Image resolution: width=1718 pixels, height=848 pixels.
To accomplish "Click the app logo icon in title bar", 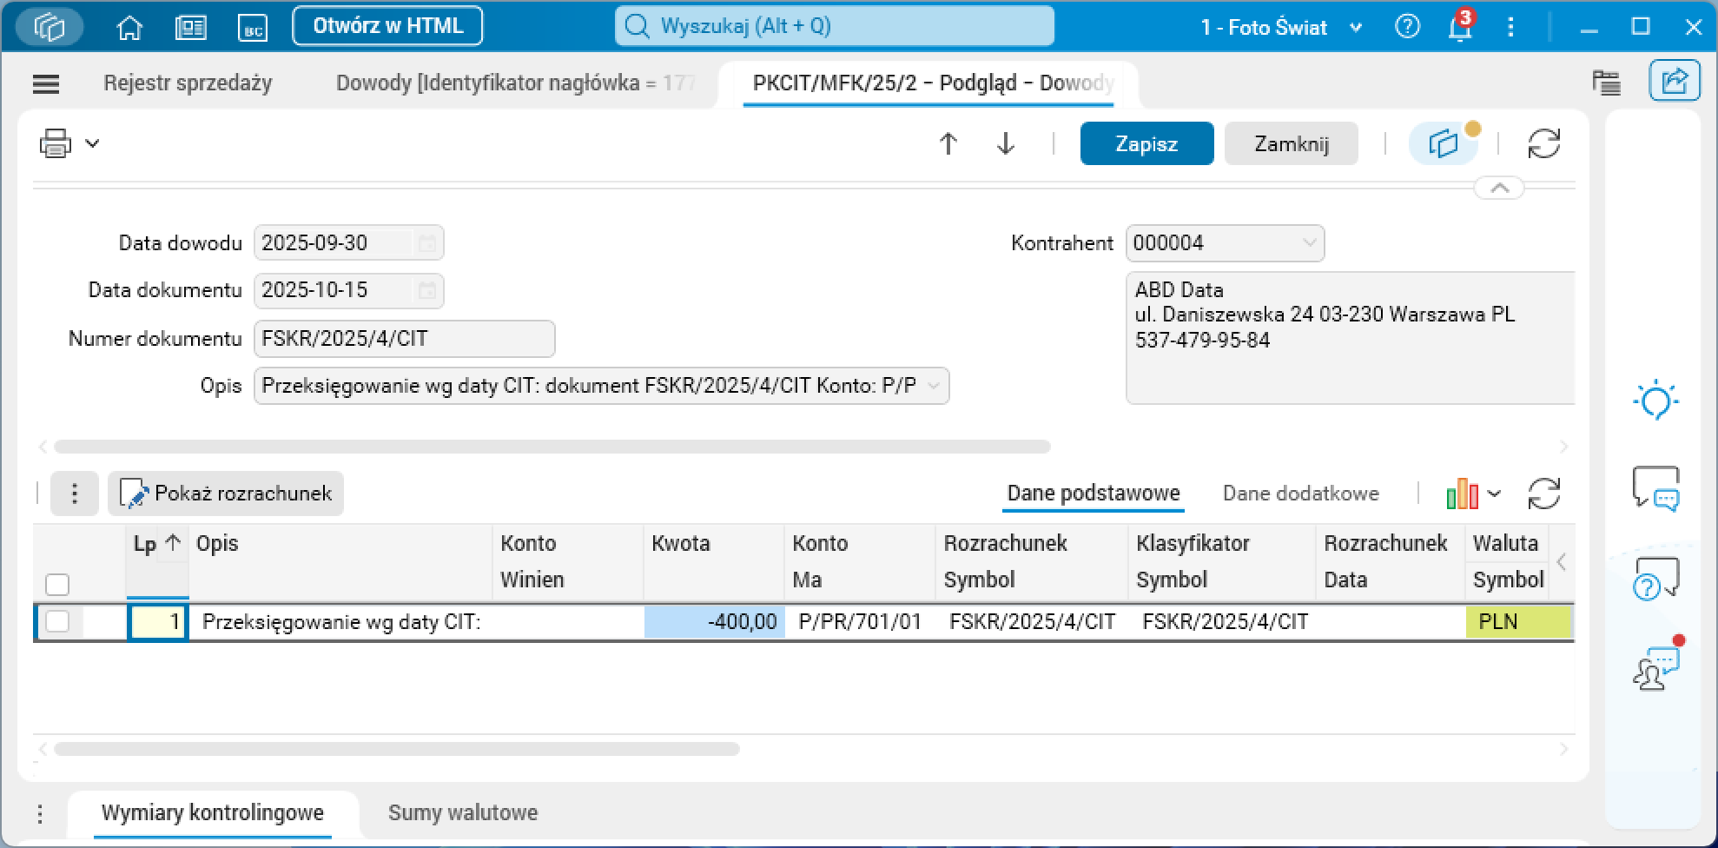I will (x=50, y=27).
